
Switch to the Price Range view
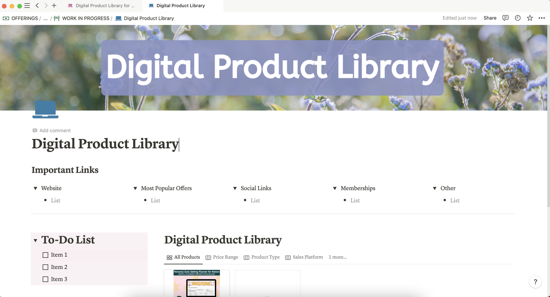point(221,257)
